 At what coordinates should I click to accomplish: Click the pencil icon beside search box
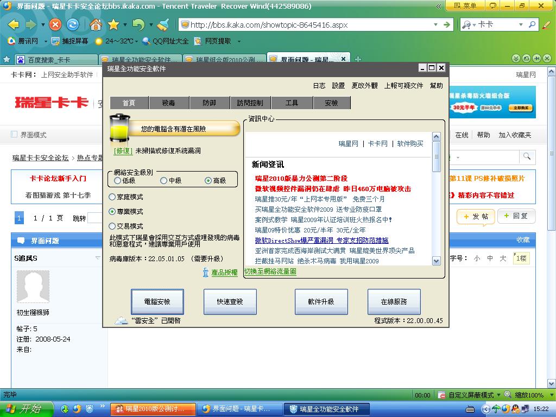pyautogui.click(x=546, y=24)
